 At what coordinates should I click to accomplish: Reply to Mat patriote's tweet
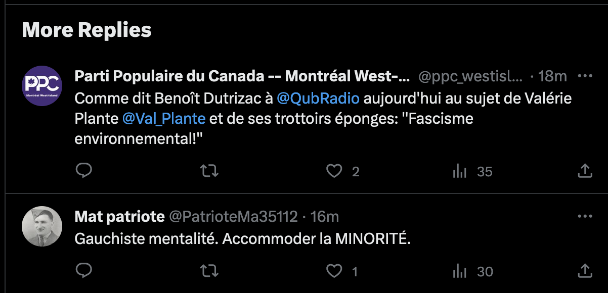(84, 271)
